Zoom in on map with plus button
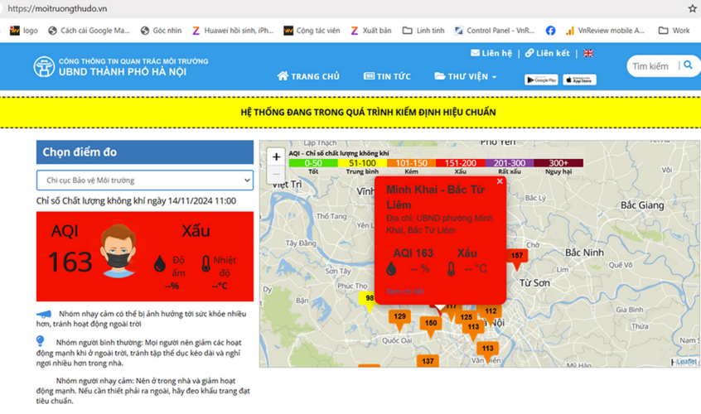The height and width of the screenshot is (414, 701). click(276, 156)
